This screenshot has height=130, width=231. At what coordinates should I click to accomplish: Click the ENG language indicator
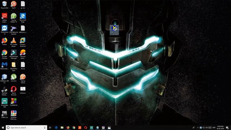tap(214, 127)
